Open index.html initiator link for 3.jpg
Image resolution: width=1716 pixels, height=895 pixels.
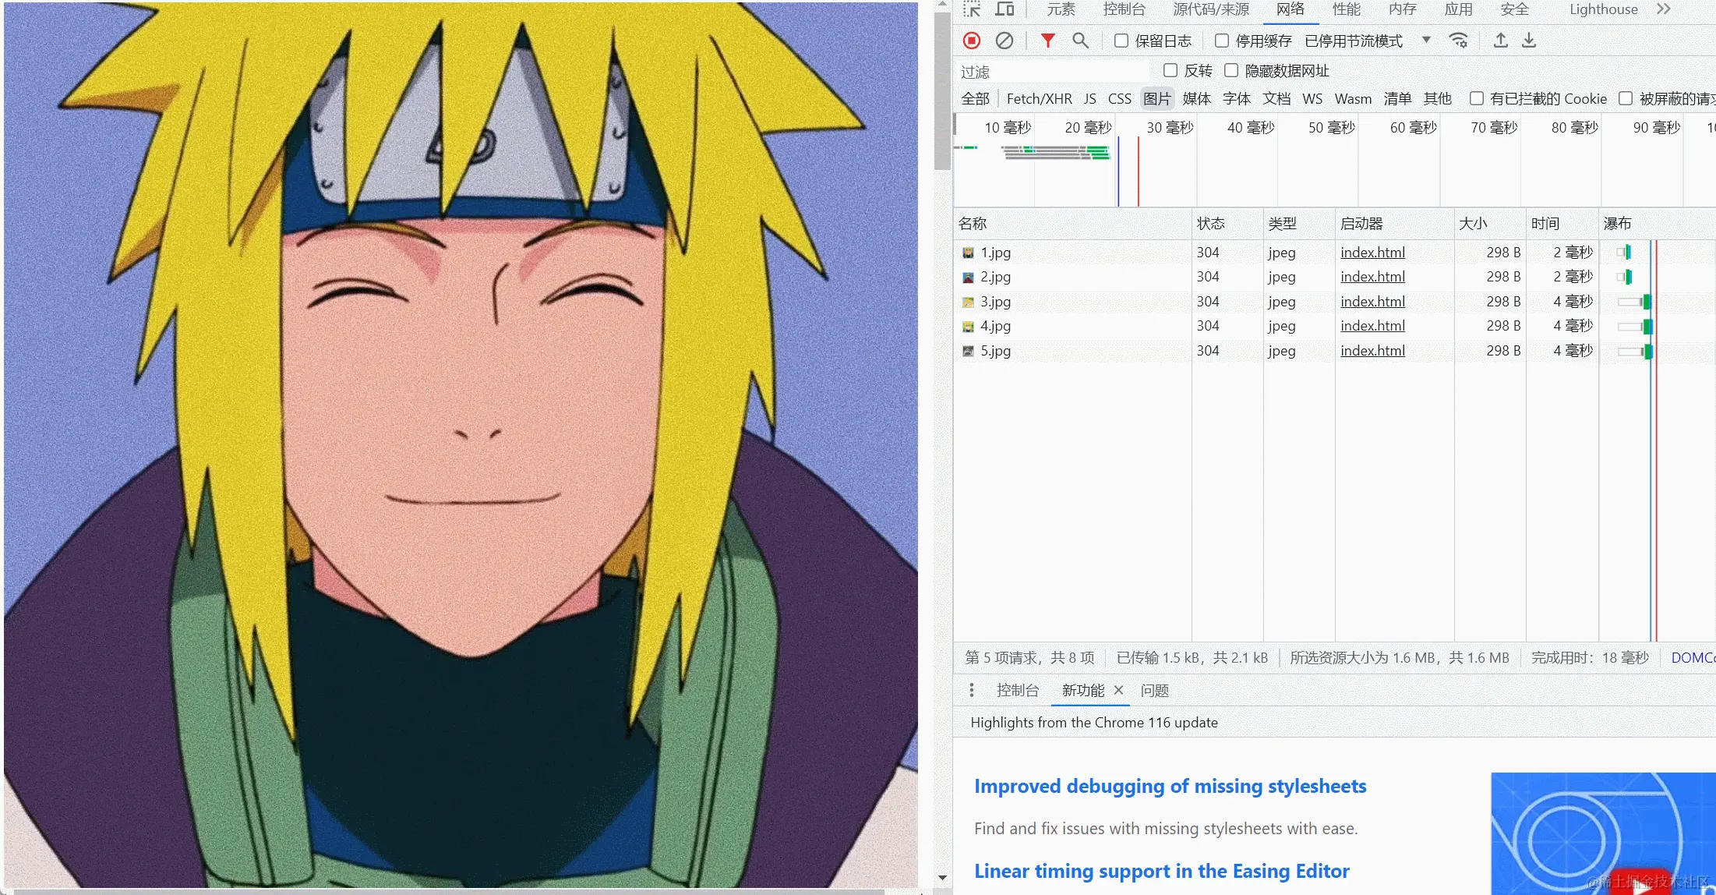pos(1372,302)
